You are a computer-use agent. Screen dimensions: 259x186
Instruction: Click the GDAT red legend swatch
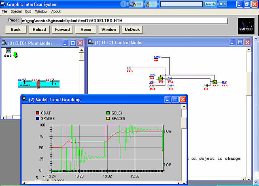(x=38, y=113)
